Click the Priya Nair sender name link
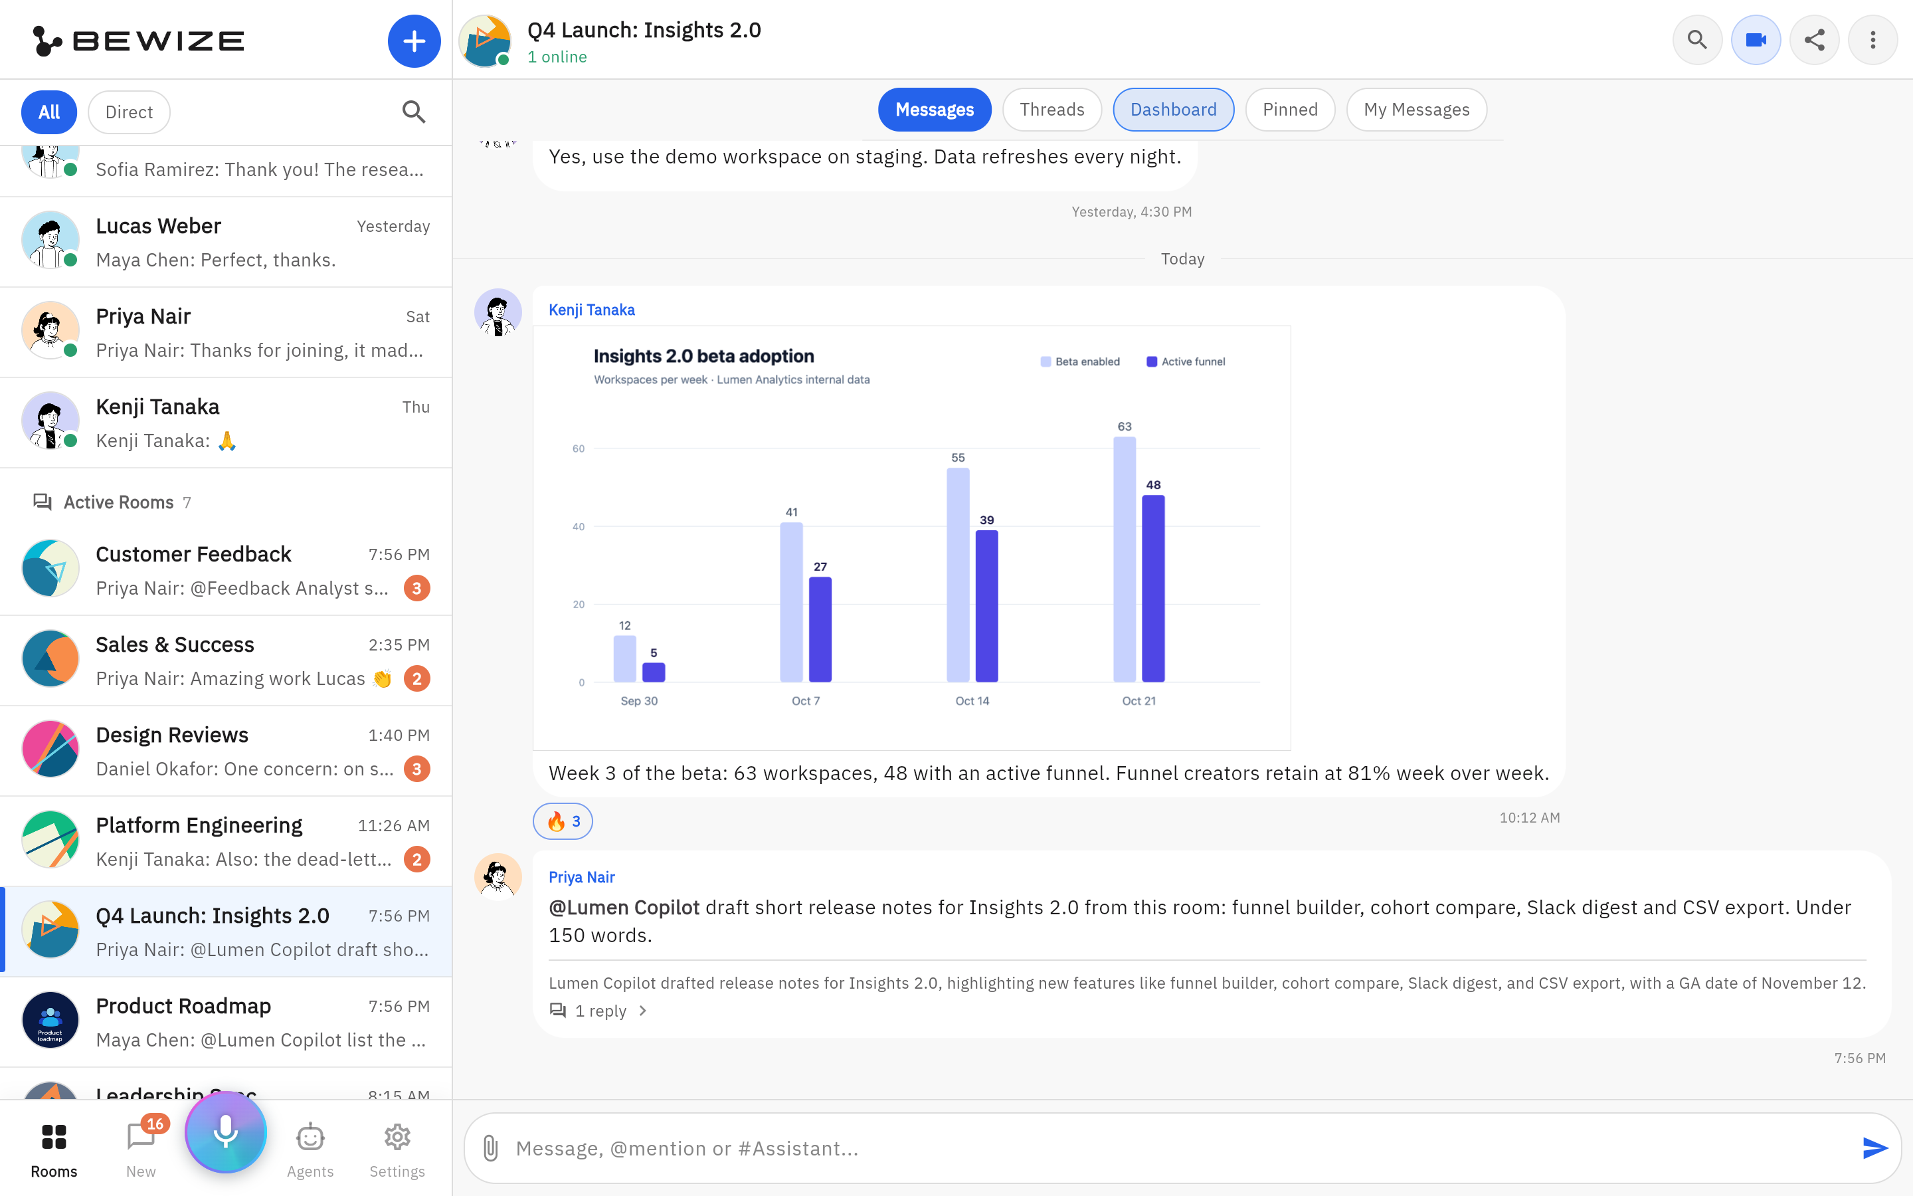Screen dimensions: 1913x1196 [x=581, y=877]
